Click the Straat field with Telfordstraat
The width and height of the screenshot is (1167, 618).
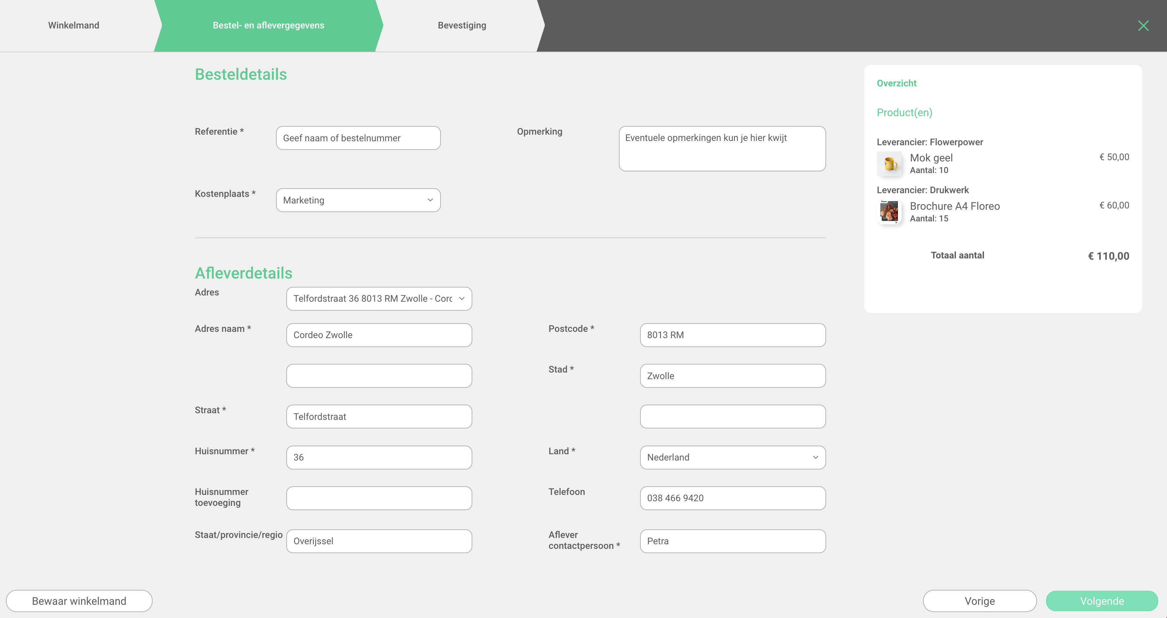379,417
